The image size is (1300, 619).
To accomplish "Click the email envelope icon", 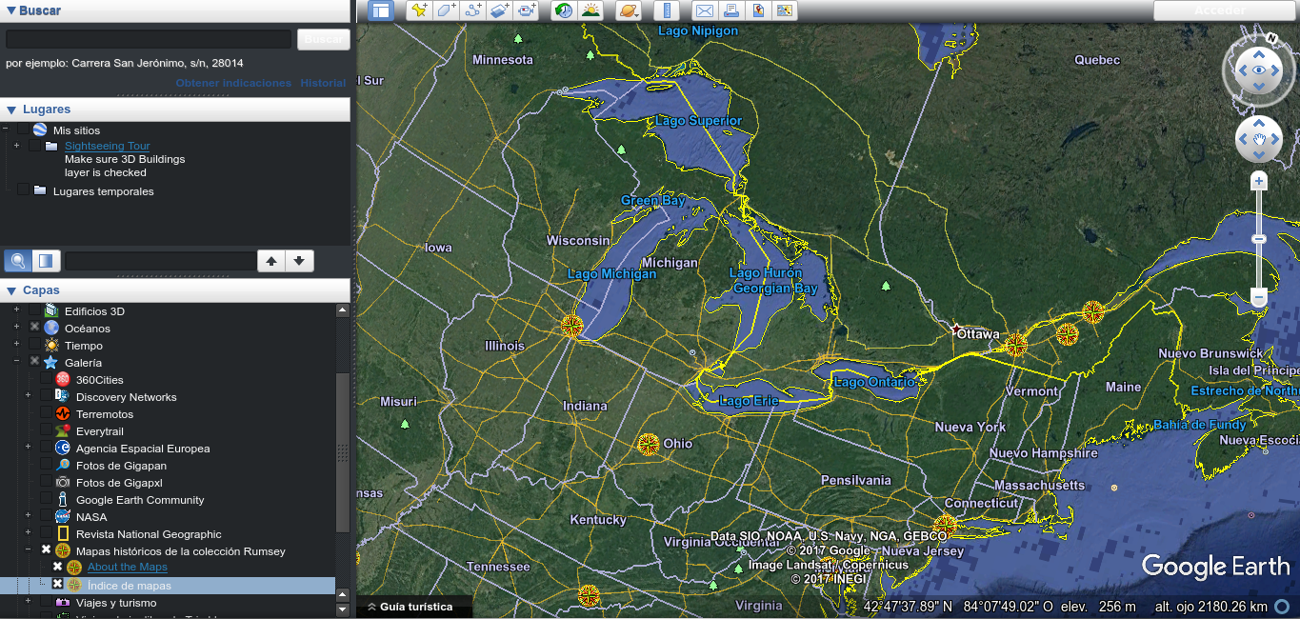I will [704, 10].
